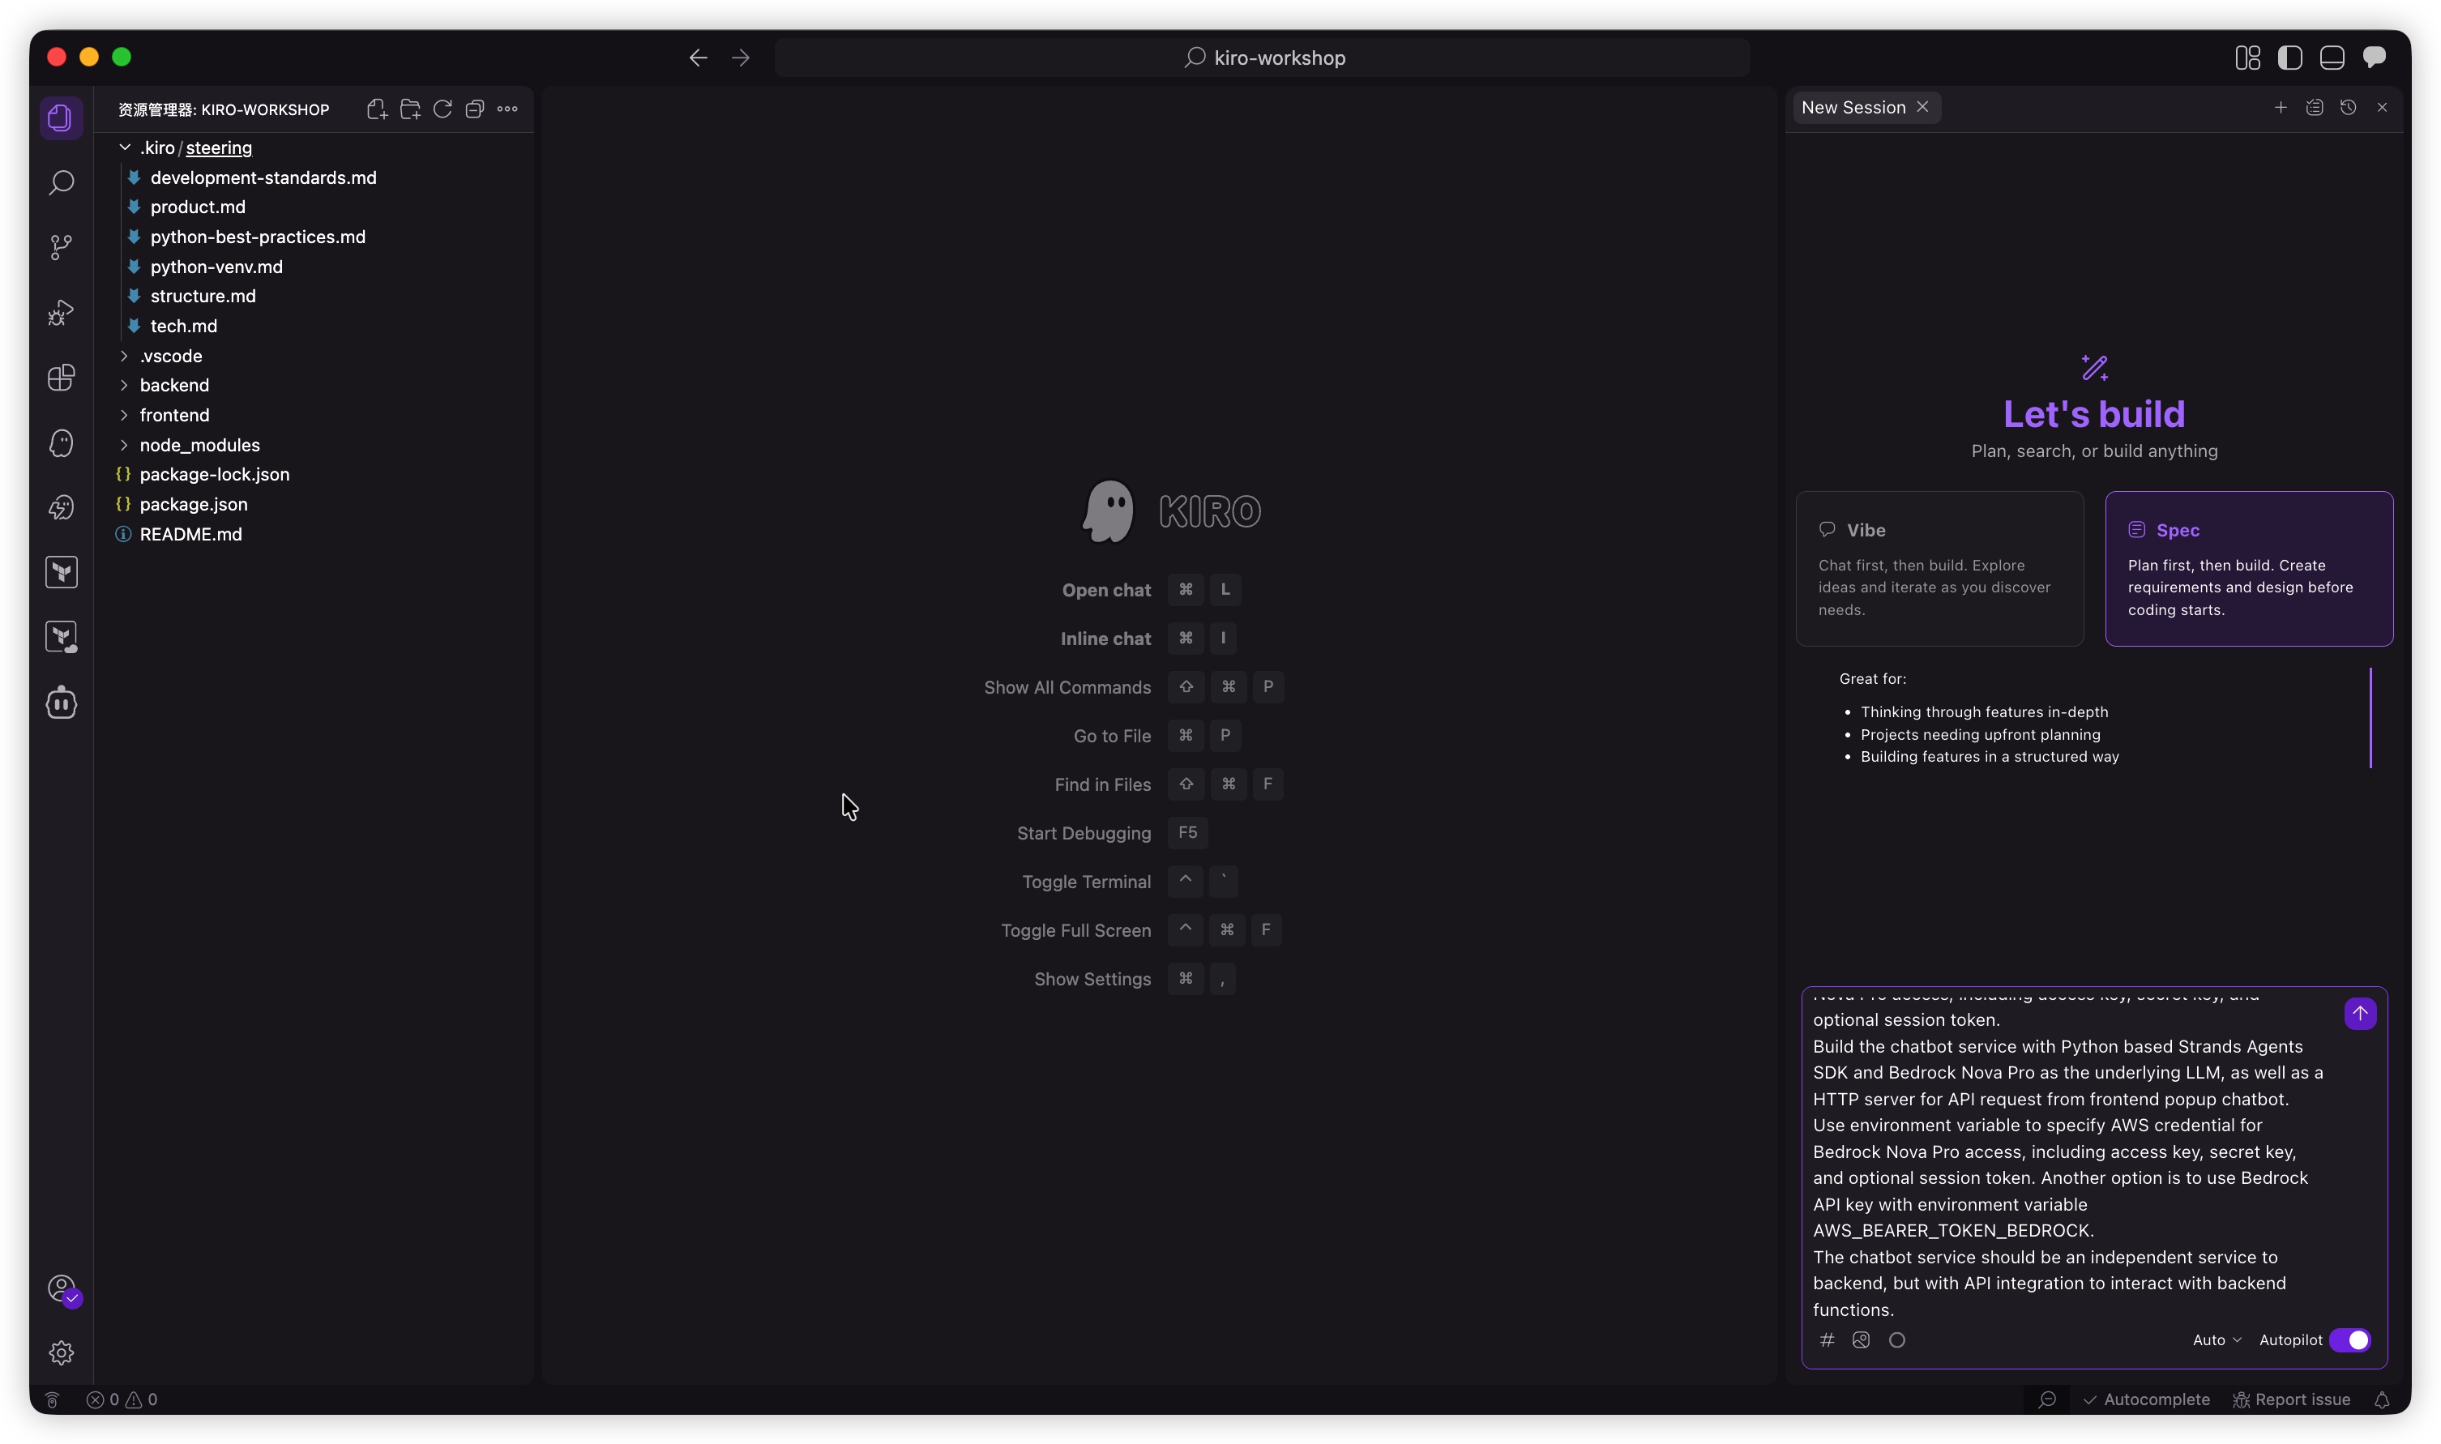Toggle the primary side bar layout button
The image size is (2441, 1444).
click(x=2289, y=58)
